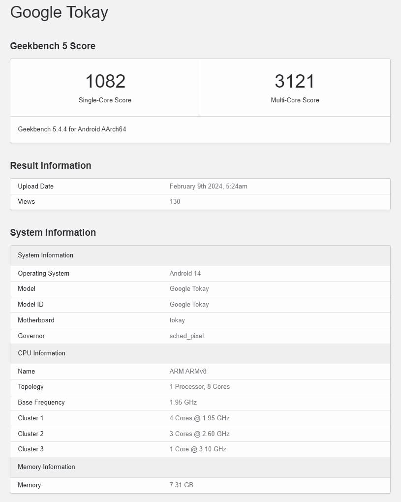Open the System Information heading
Screen dimensions: 401x502
[53, 232]
